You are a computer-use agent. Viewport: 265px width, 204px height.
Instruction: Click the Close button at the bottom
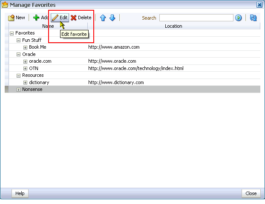coord(251,193)
